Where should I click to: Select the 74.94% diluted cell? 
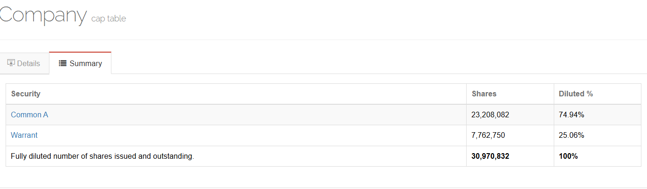(571, 115)
